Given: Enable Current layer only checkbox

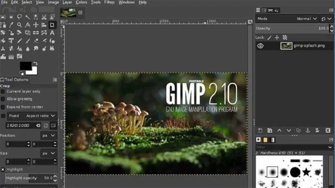Looking at the screenshot, I should click(x=3, y=91).
